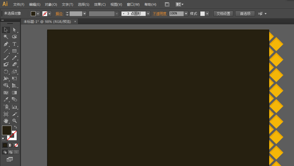The width and height of the screenshot is (294, 166).
Task: Open the stroke color dropdown arrow
Action: pos(49,14)
